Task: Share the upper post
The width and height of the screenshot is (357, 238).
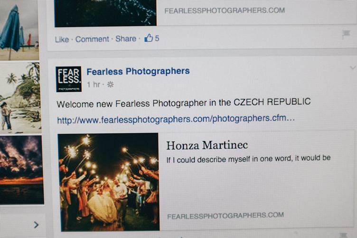Action: [x=126, y=39]
